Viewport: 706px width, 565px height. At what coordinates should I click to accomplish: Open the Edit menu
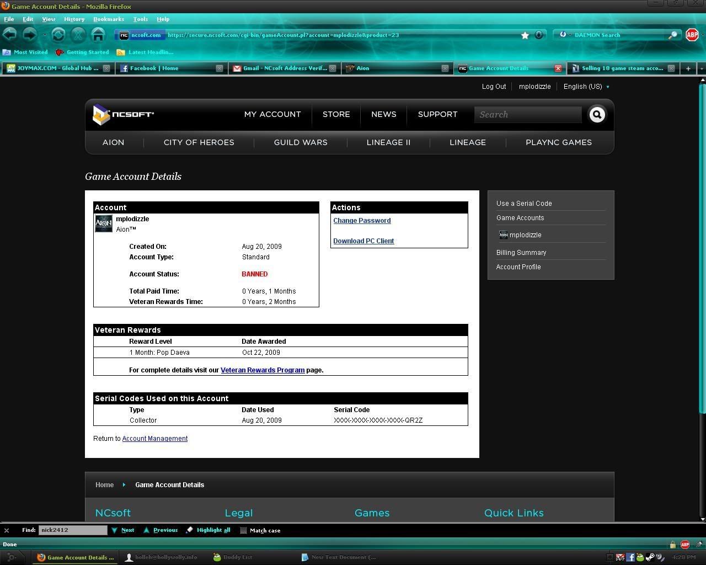click(x=28, y=19)
